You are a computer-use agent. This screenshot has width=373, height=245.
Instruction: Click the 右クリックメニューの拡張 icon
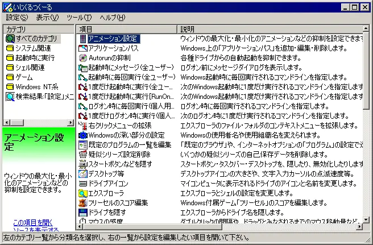(x=83, y=126)
